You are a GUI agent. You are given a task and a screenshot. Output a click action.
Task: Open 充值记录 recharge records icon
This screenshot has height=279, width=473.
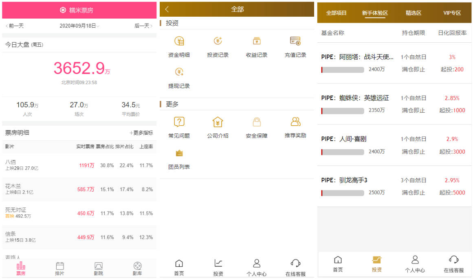pyautogui.click(x=295, y=41)
